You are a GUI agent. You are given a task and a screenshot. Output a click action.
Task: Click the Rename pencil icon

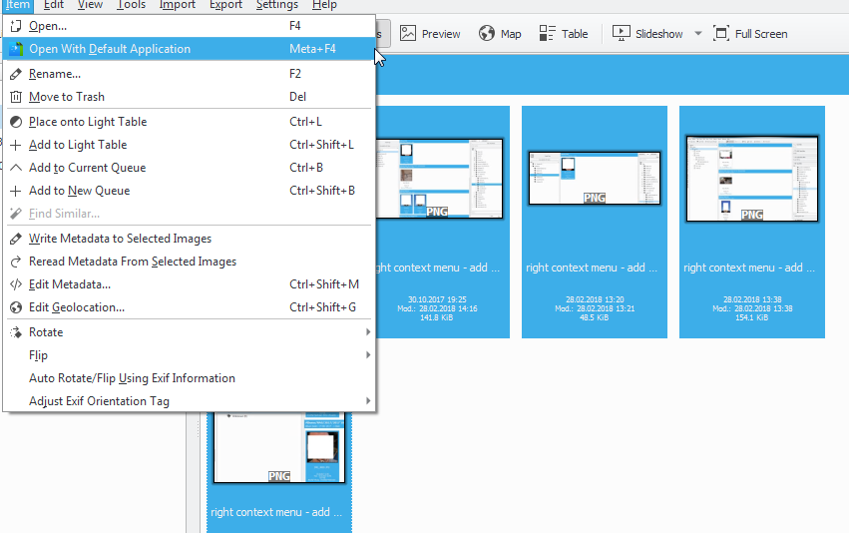tap(15, 74)
